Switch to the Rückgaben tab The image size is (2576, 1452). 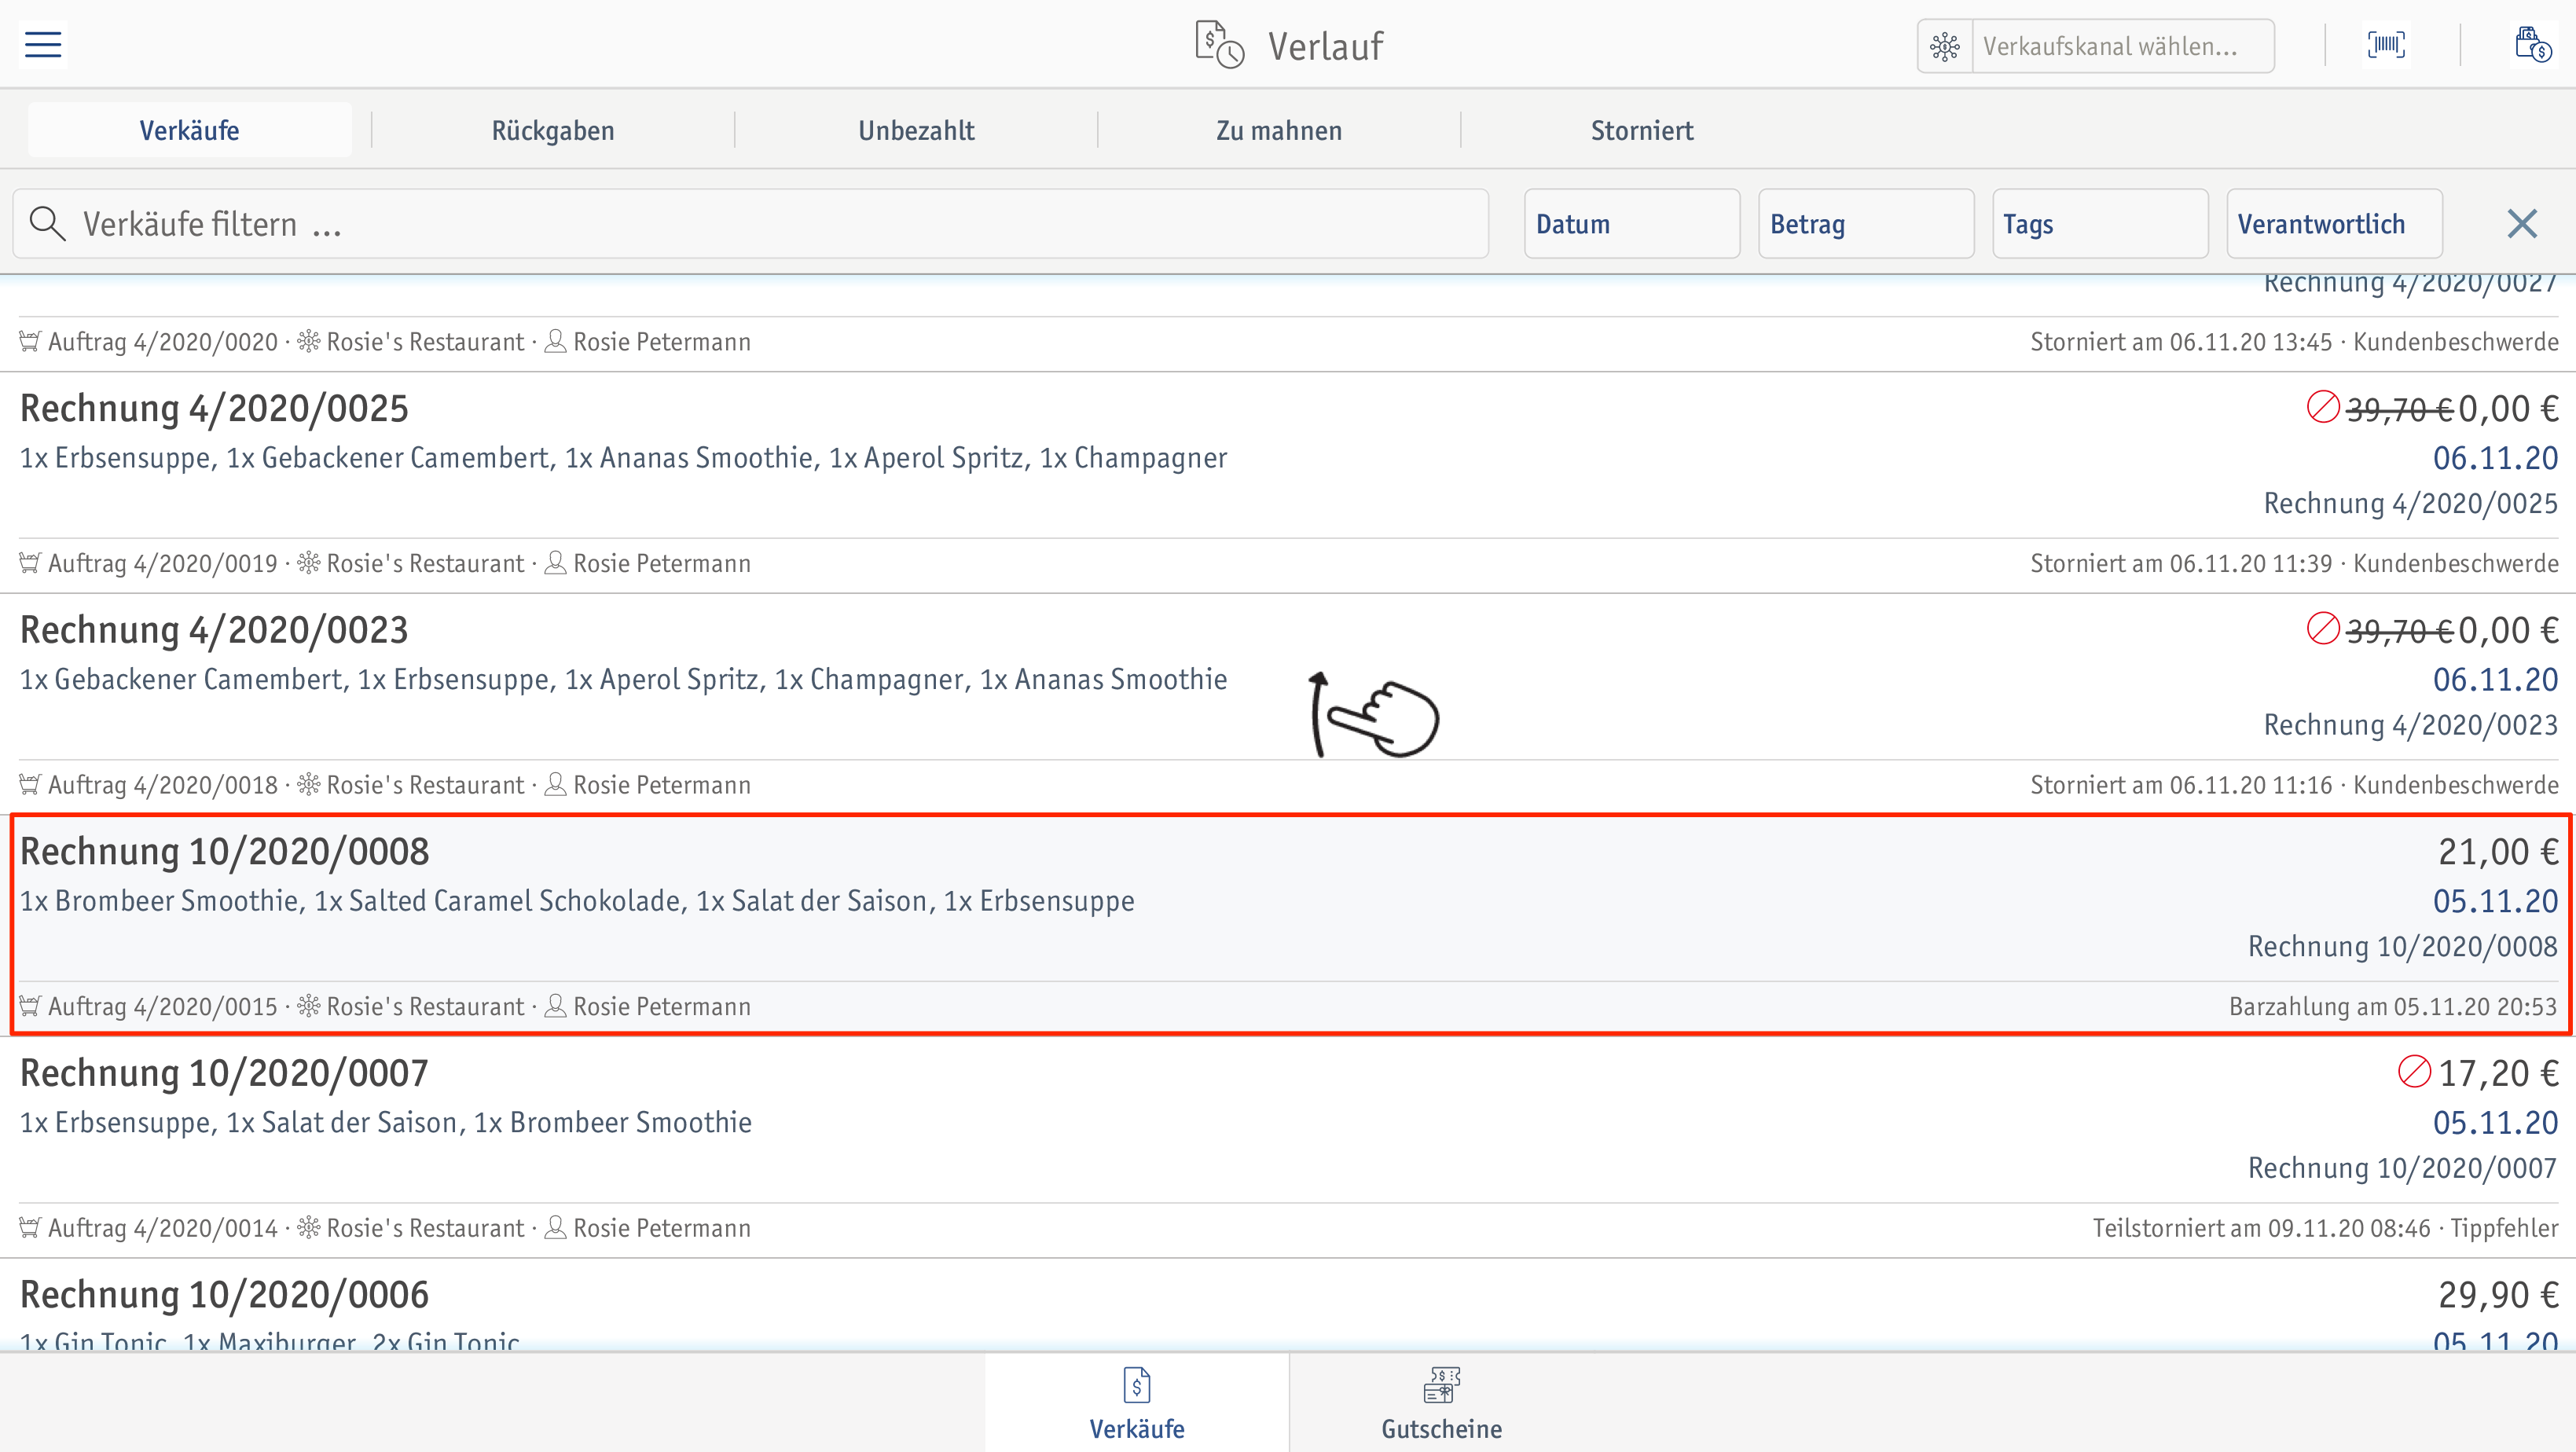(x=553, y=130)
